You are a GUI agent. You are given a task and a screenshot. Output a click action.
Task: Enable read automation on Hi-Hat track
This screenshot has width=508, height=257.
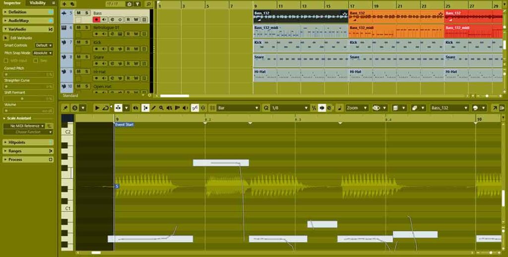click(x=128, y=78)
